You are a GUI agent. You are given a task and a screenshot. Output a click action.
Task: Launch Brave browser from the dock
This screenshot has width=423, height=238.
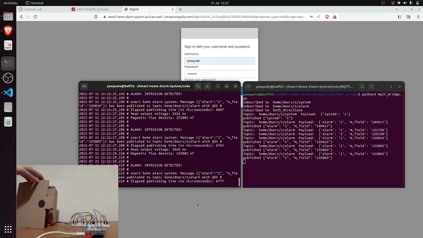8,30
